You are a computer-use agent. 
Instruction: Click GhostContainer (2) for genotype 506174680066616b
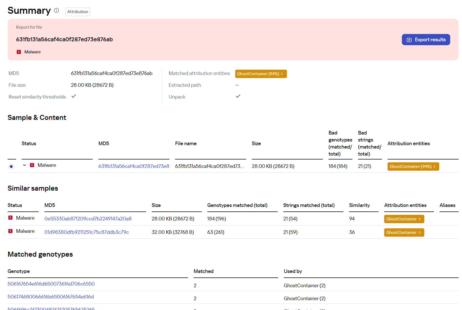(305, 298)
